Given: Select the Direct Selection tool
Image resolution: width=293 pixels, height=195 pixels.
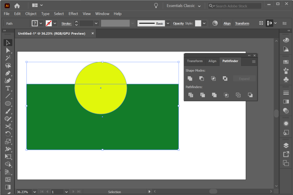Looking at the screenshot, I should (8, 51).
